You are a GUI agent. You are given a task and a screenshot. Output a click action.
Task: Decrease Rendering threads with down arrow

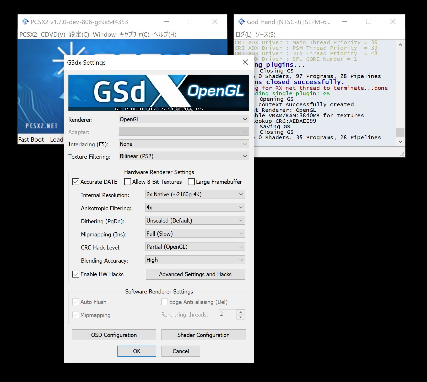[241, 317]
